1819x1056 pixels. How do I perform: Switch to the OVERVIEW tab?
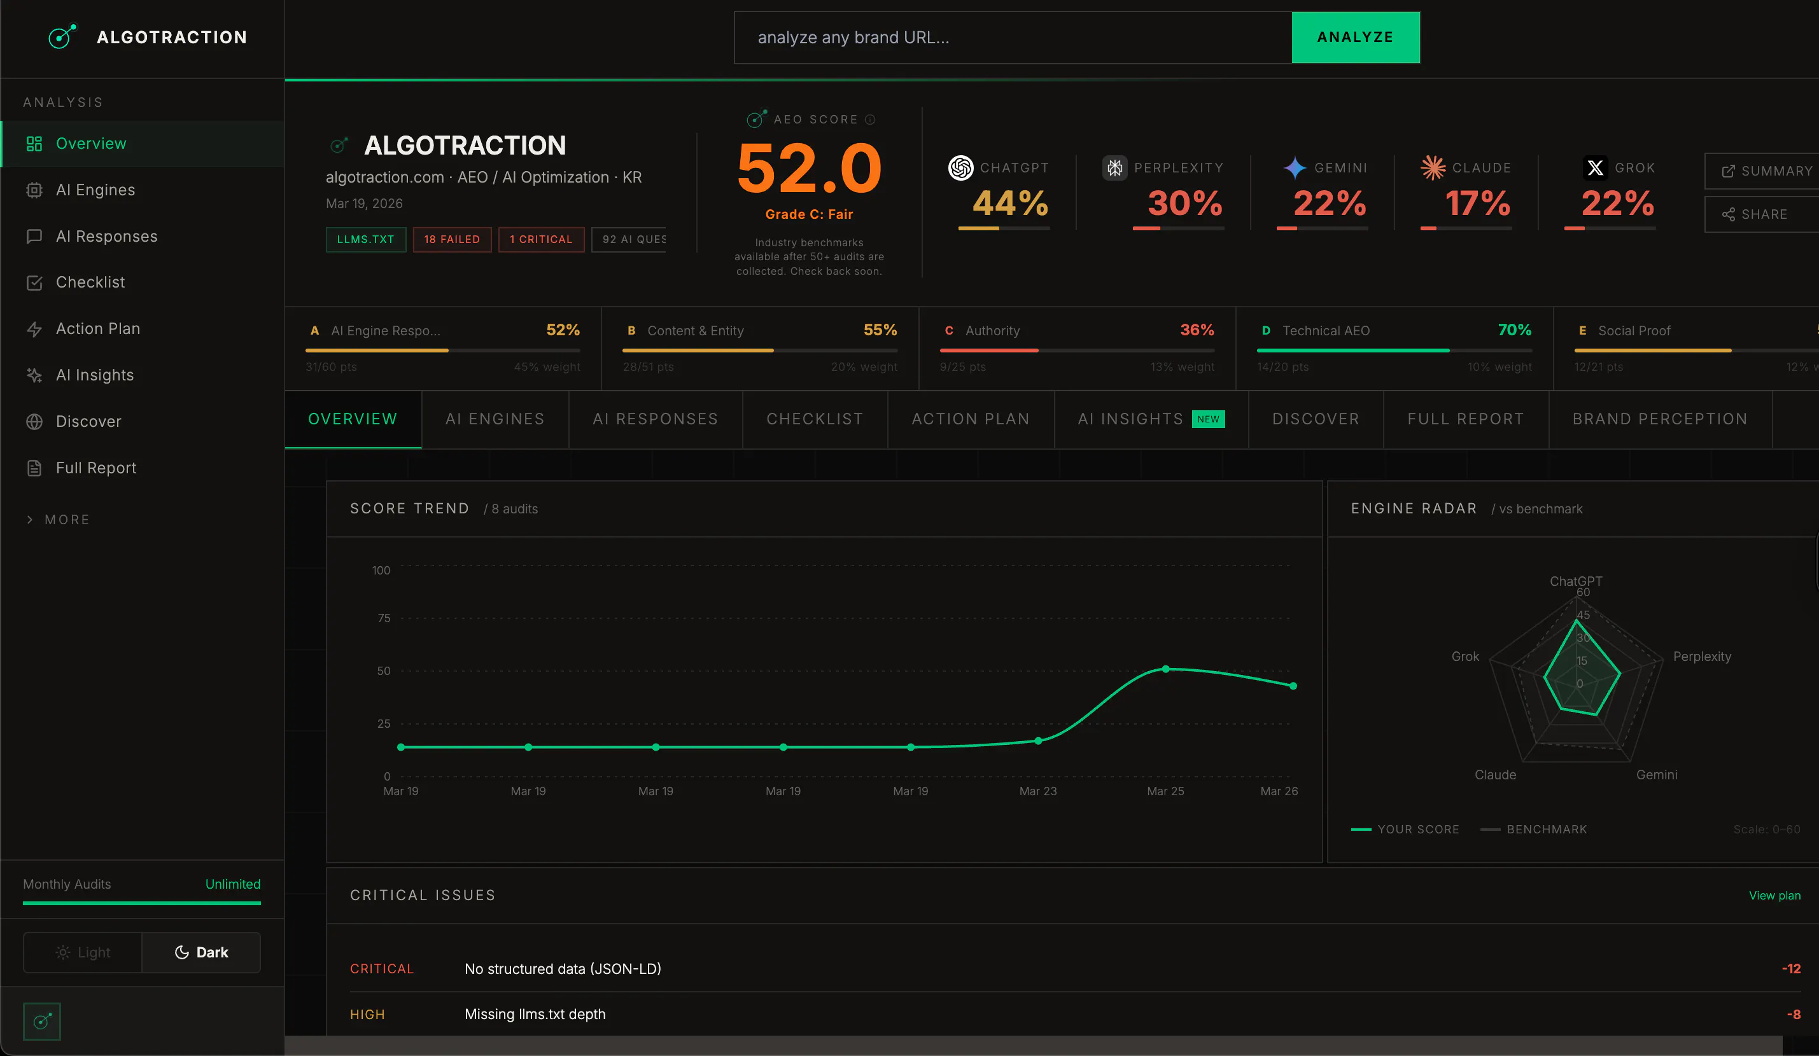point(353,419)
